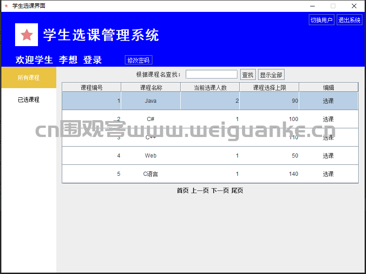Viewport: 366px width, 274px height.
Task: Click the small star icon in the title bar
Action: tap(6, 6)
